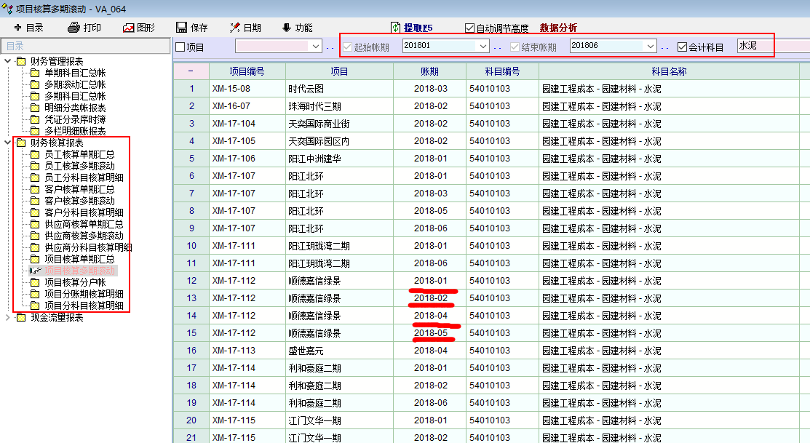
Task: Expand the 现金流量报表 tree node
Action: point(8,317)
